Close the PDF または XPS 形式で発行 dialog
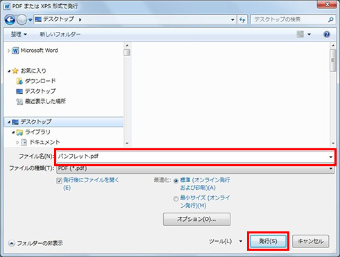 tap(327, 5)
